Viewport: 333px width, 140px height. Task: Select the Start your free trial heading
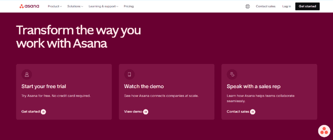[x=44, y=86]
